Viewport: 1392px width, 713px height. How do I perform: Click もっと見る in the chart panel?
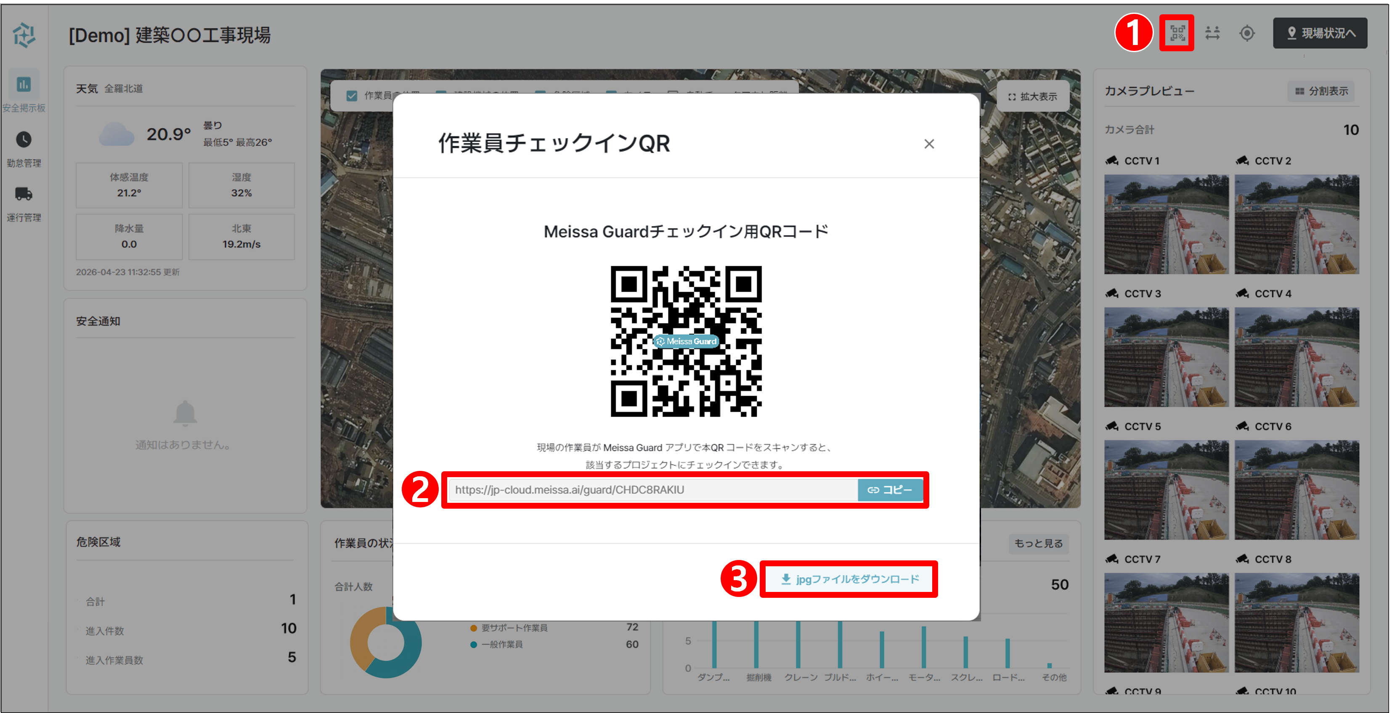click(x=1038, y=544)
